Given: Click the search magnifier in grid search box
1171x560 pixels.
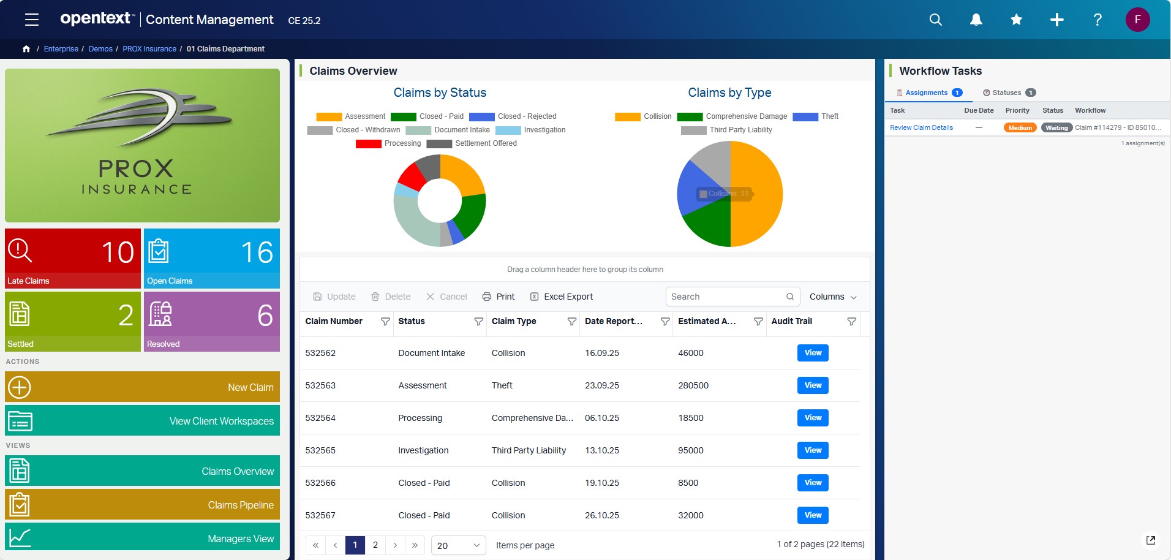Looking at the screenshot, I should pos(790,297).
